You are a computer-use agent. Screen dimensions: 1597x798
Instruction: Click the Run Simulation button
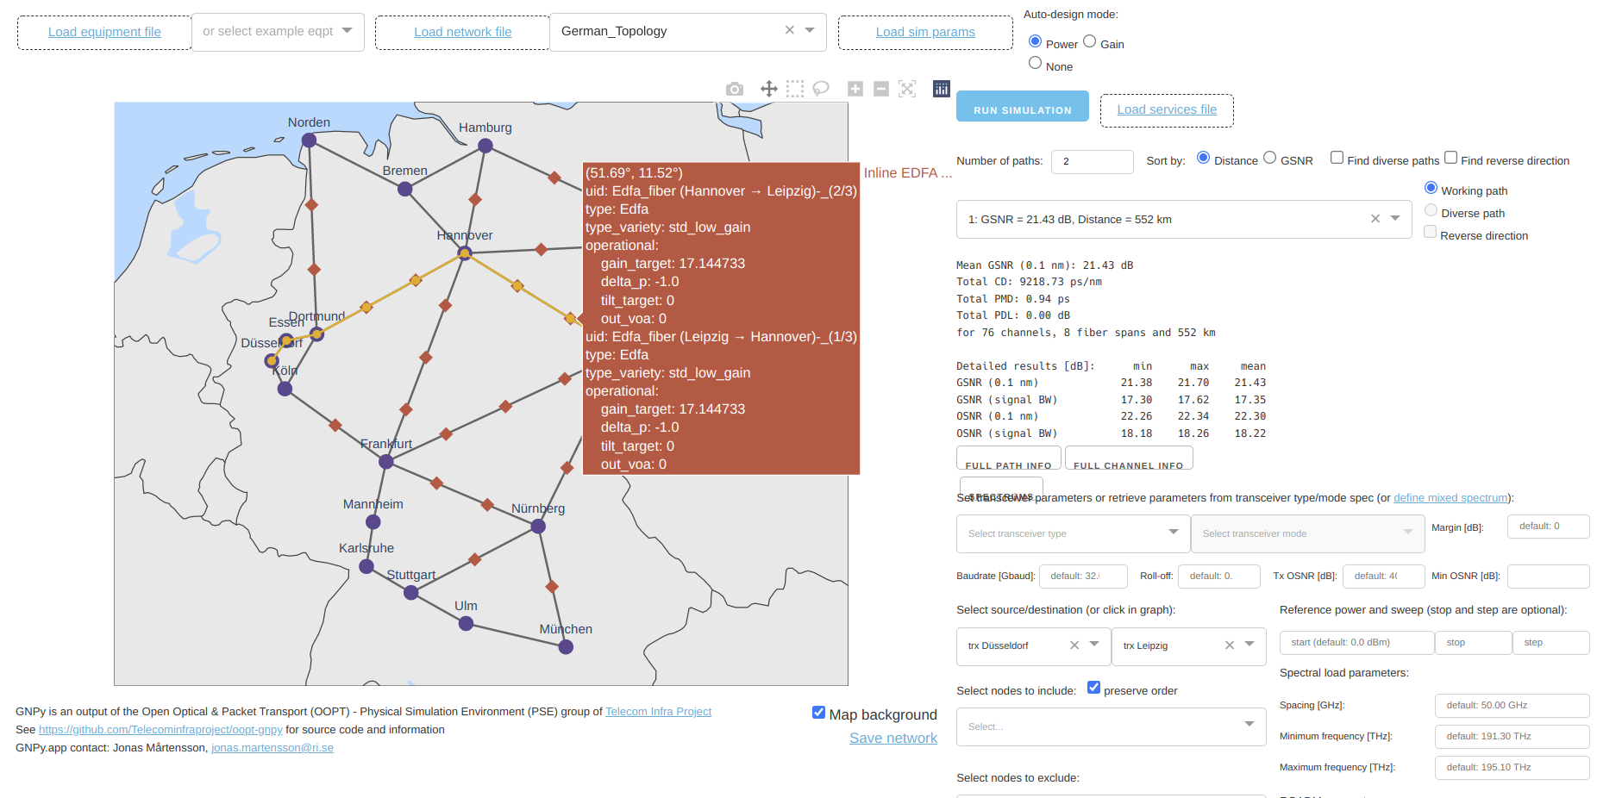1022,108
